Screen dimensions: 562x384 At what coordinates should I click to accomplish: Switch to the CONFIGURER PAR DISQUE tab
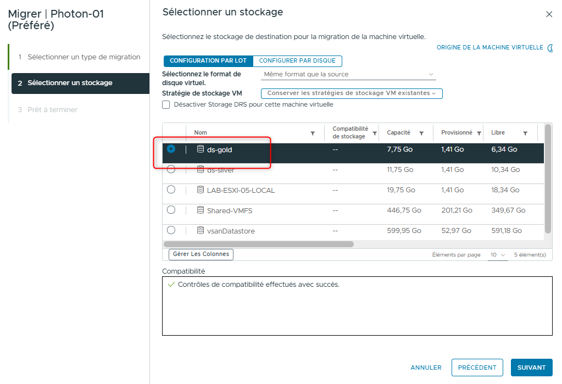coord(297,61)
